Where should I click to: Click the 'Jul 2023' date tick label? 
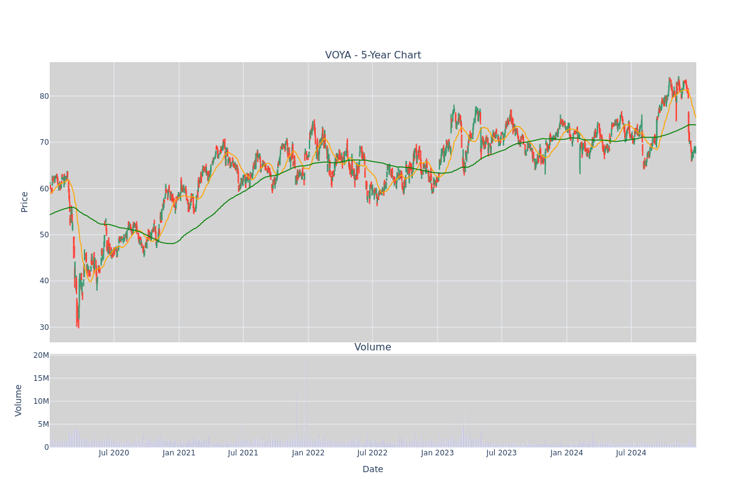[502, 453]
